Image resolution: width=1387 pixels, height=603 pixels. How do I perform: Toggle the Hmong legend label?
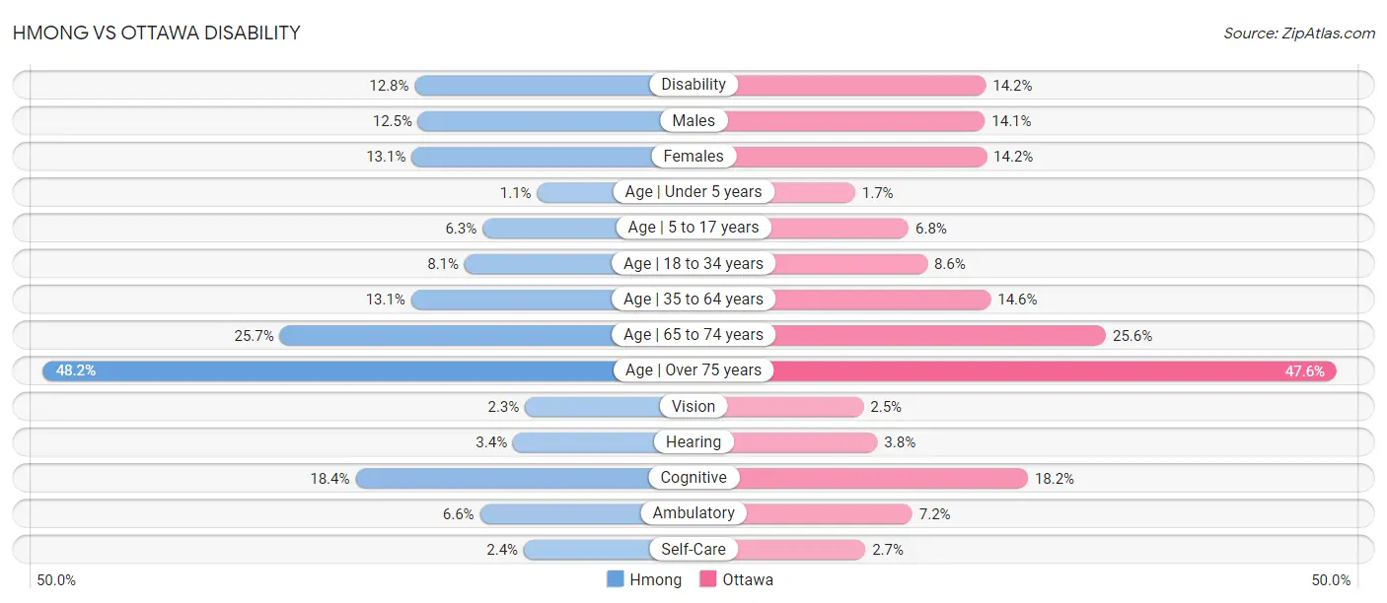[655, 579]
